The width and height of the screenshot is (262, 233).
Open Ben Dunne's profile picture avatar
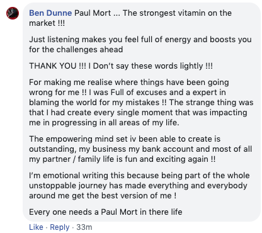tap(13, 13)
